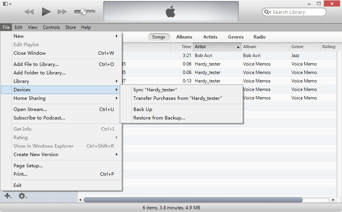This screenshot has height=212, width=342.
Task: Click the Play button
Action: 46,12
